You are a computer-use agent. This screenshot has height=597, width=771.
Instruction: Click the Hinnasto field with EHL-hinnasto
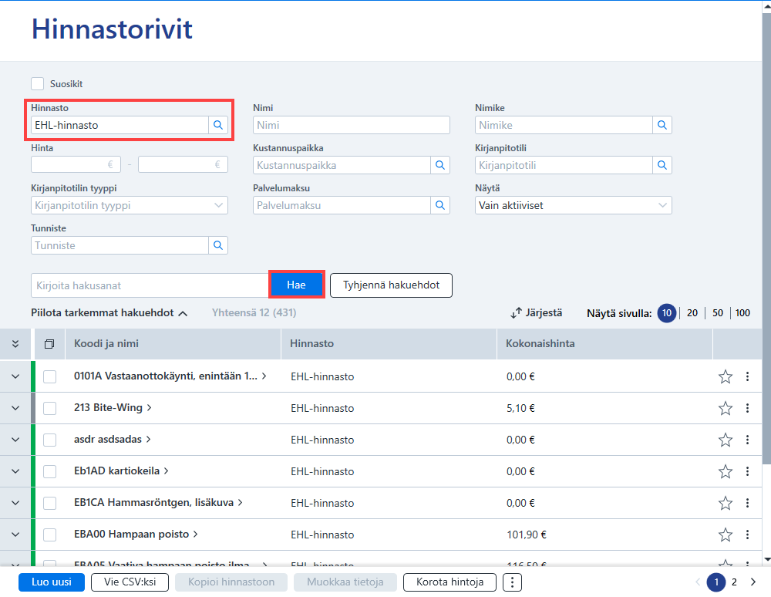pos(120,125)
